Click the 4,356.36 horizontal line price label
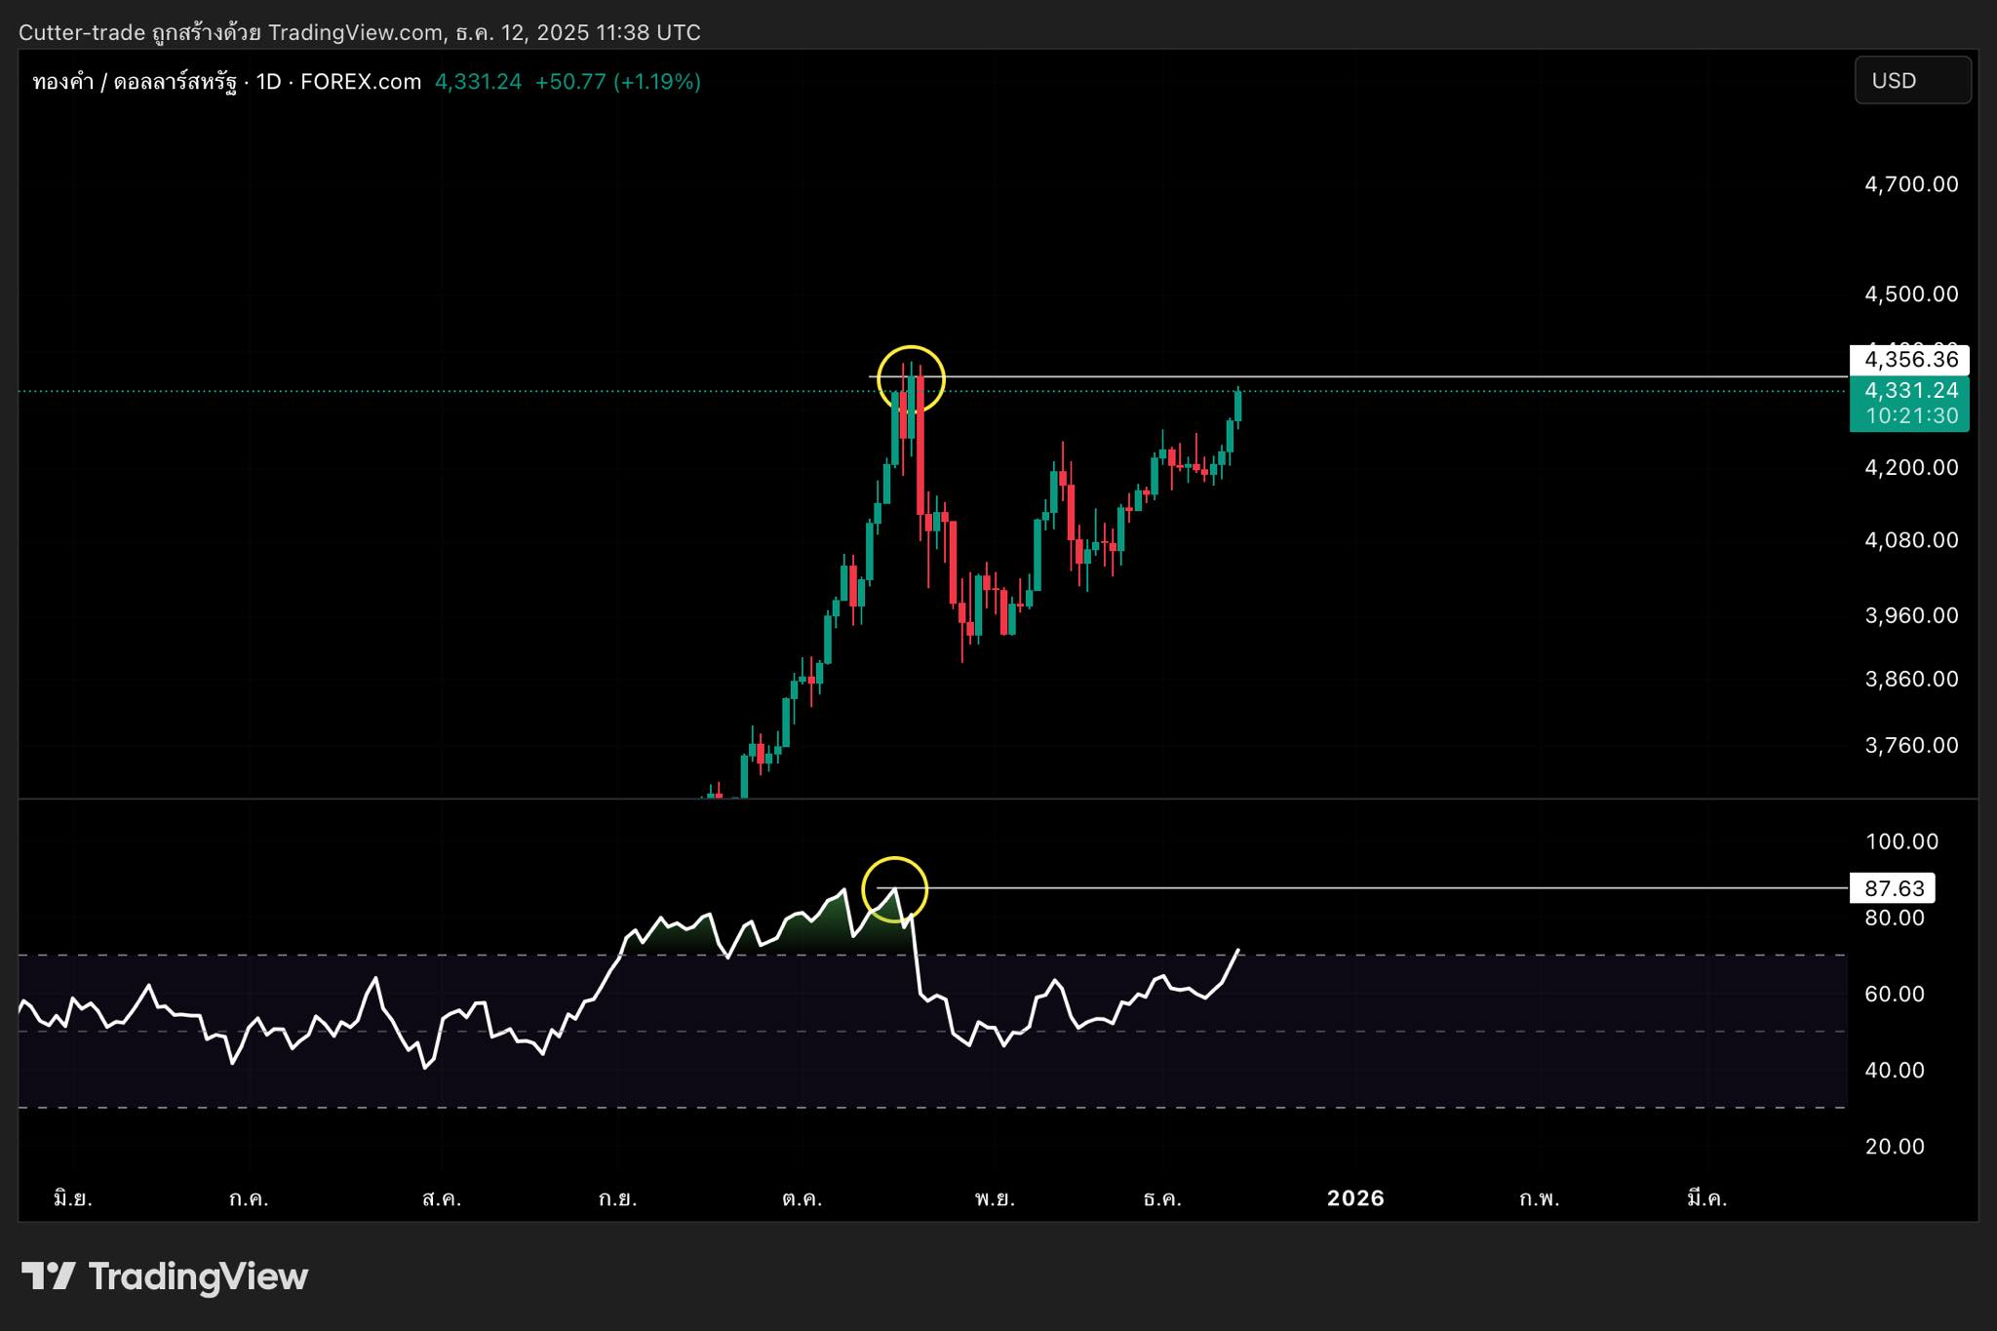Viewport: 1997px width, 1331px height. pyautogui.click(x=1909, y=360)
